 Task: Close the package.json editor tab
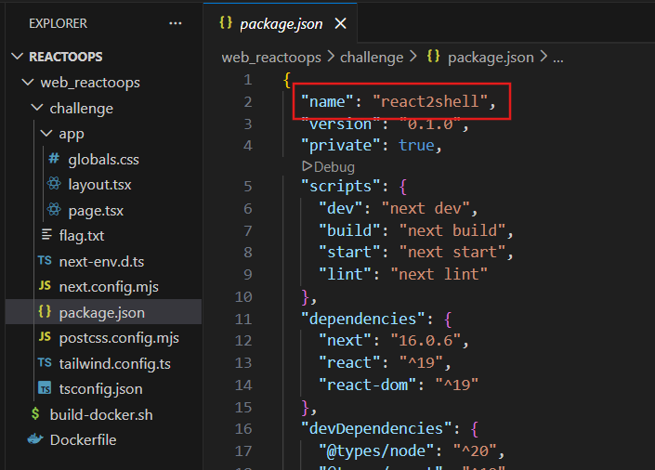click(340, 24)
